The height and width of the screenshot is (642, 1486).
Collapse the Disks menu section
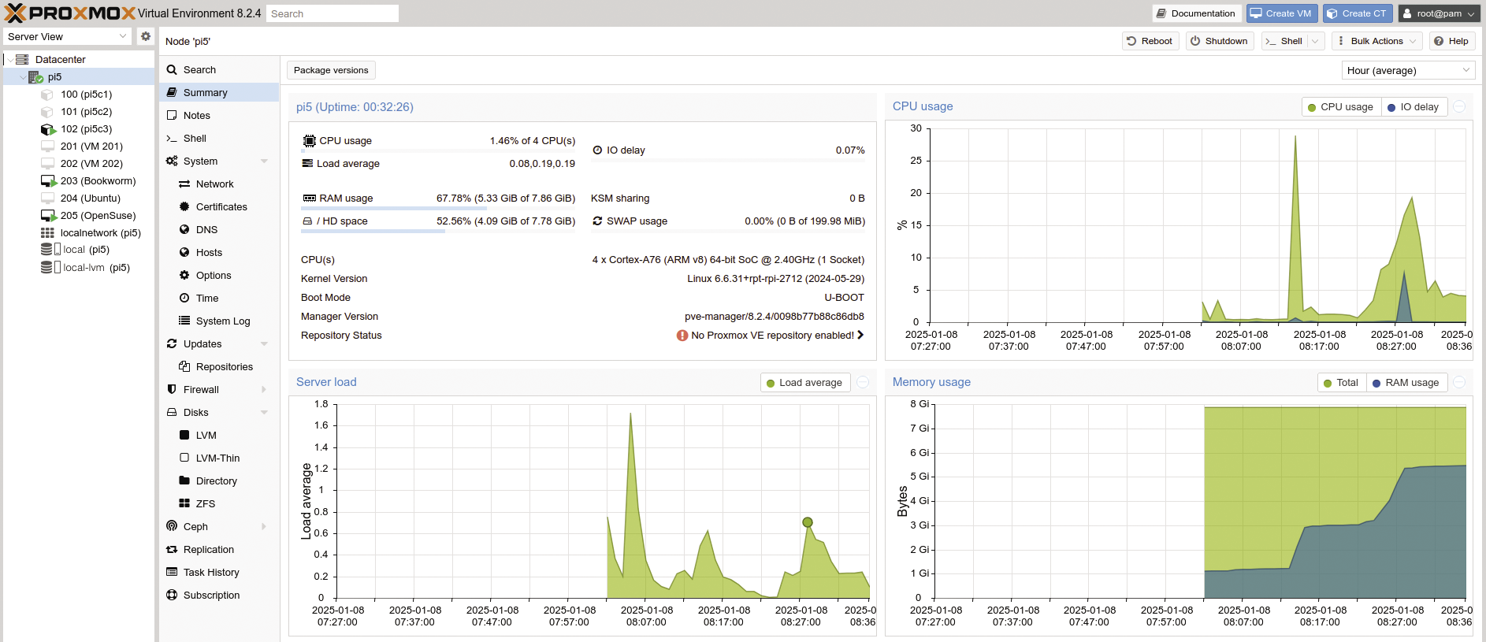click(x=264, y=412)
